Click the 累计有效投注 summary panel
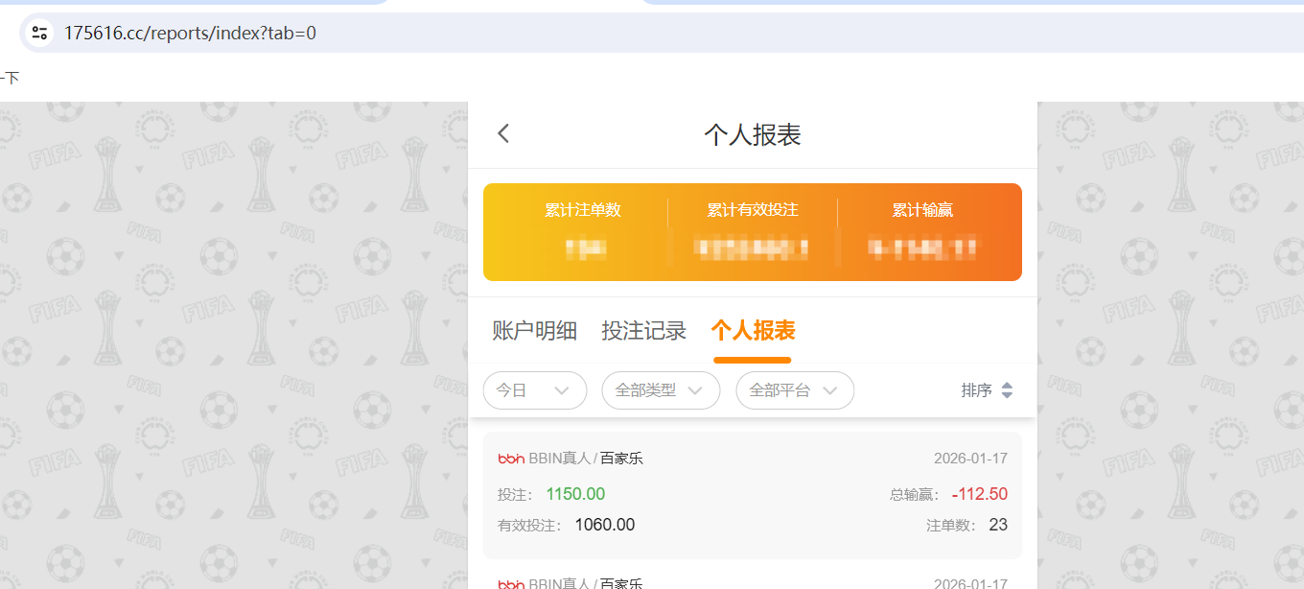 tap(753, 232)
